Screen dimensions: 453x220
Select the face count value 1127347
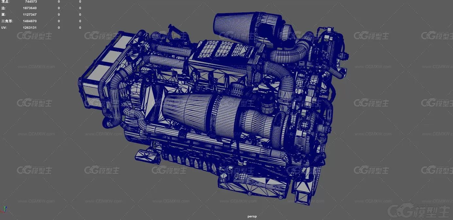30,14
